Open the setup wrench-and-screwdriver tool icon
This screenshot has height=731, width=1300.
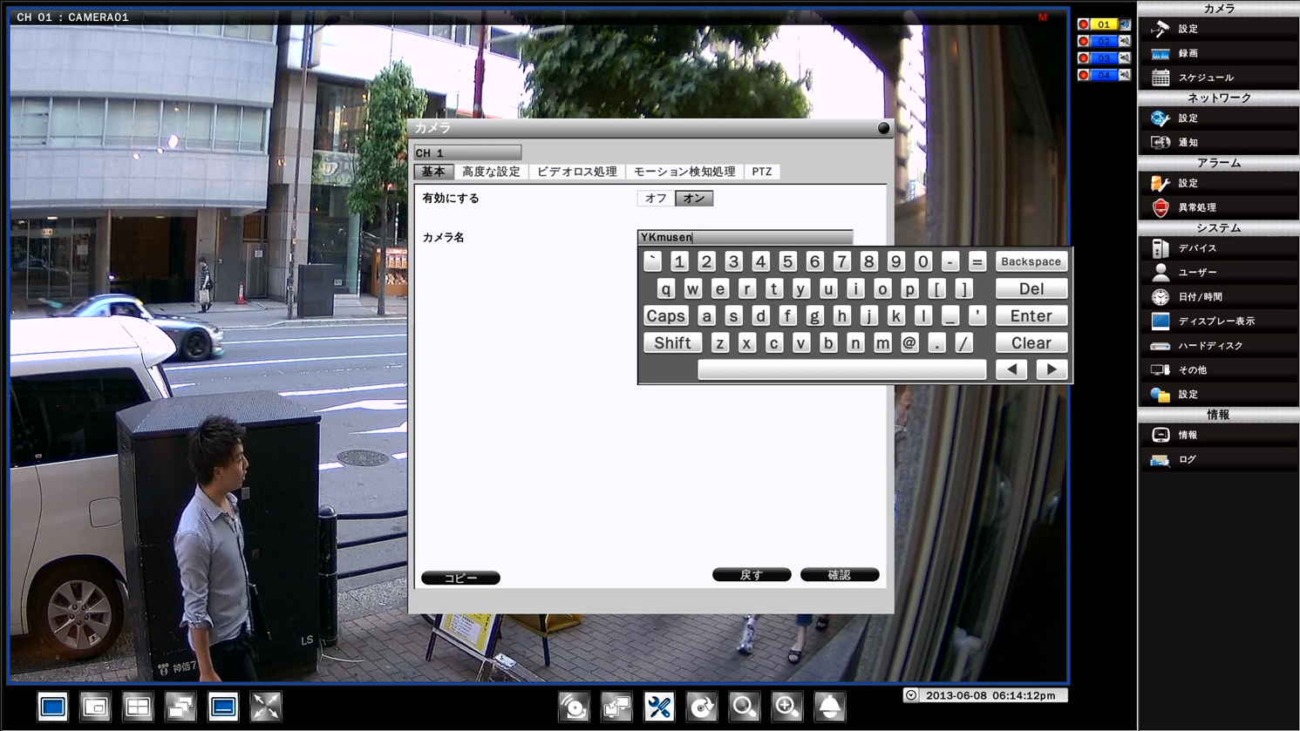click(x=659, y=707)
